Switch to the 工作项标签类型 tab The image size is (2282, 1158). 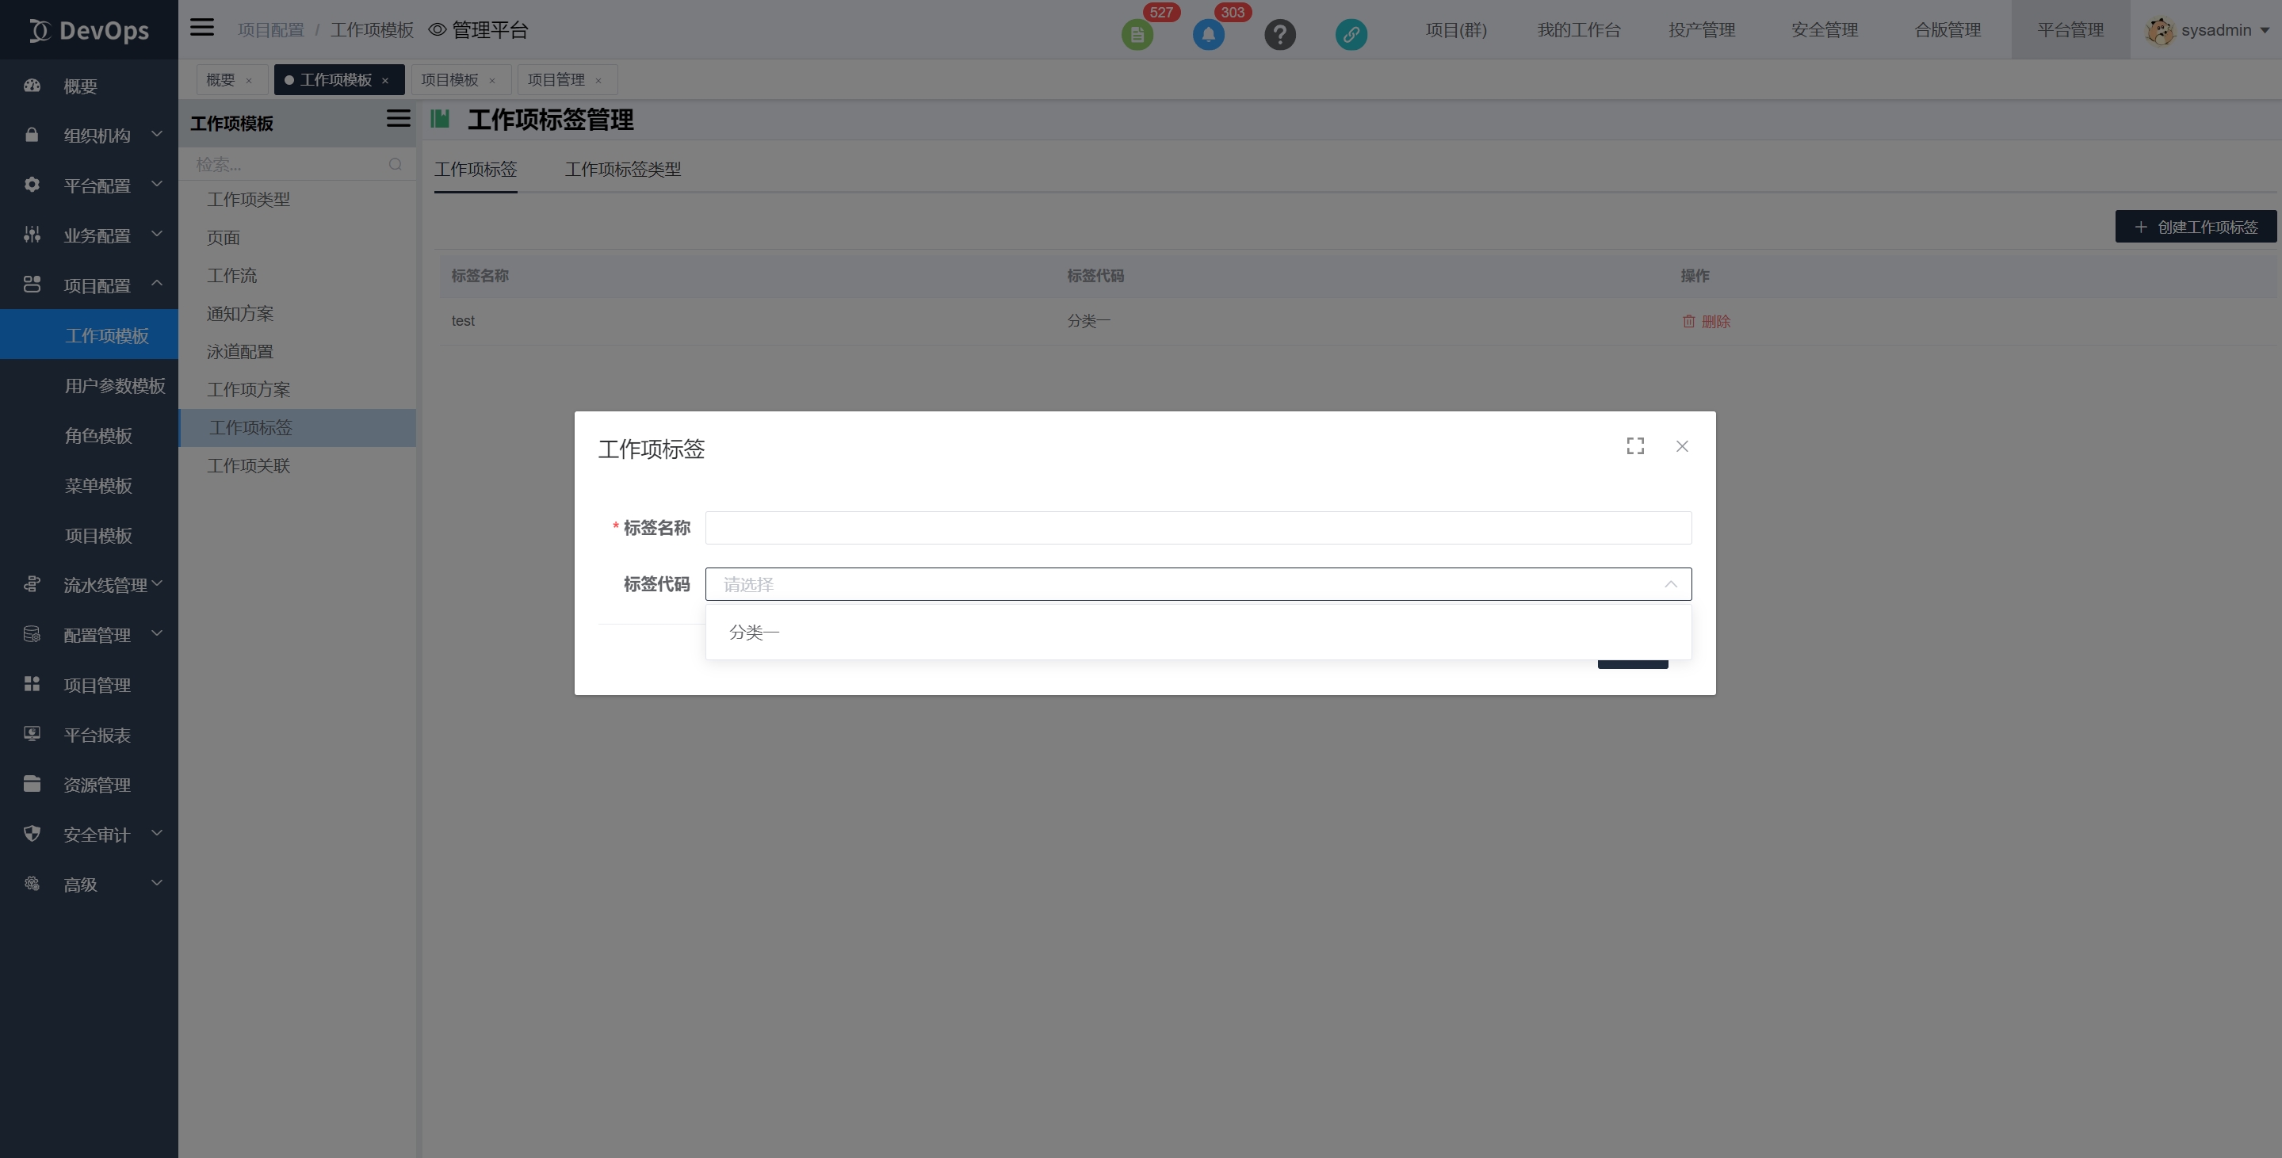623,170
